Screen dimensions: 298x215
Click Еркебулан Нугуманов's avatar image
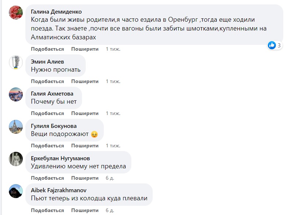coord(16,159)
